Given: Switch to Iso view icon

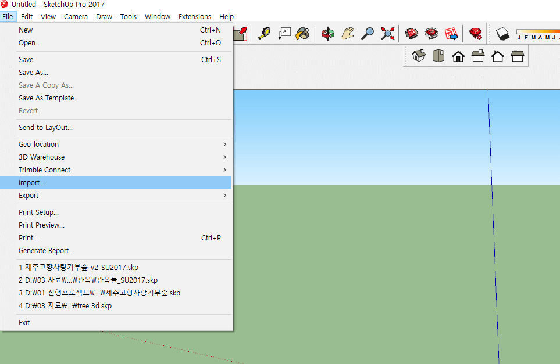Looking at the screenshot, I should (x=419, y=56).
